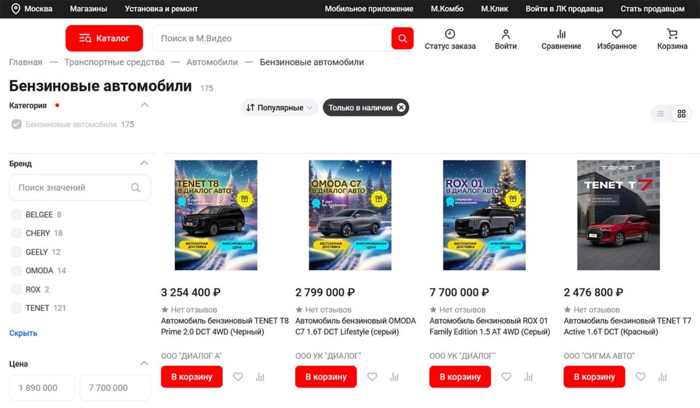Screen dimensions: 700x408
Task: Open the Корзина cart icon
Action: click(x=672, y=34)
